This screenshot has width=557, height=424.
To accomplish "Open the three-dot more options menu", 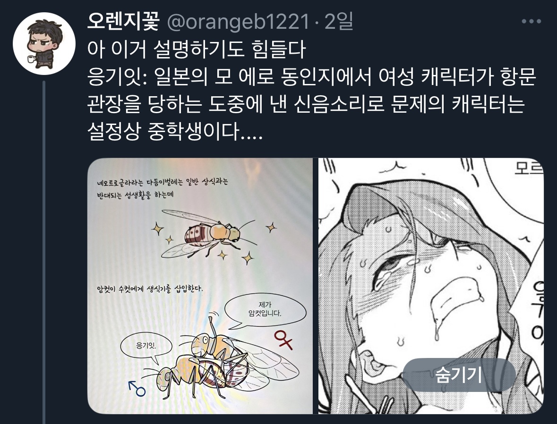I will (531, 22).
